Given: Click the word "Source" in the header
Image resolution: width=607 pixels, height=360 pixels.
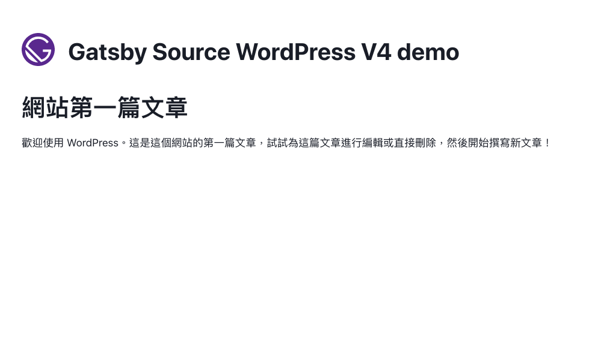Looking at the screenshot, I should 191,52.
